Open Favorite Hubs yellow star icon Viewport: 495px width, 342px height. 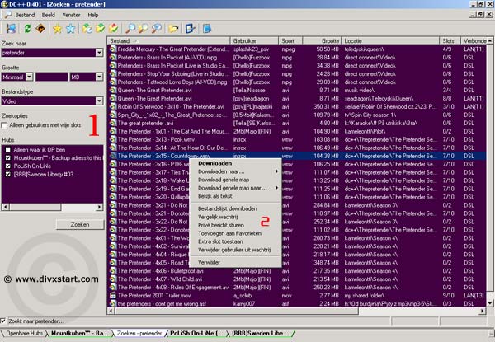pos(57,29)
